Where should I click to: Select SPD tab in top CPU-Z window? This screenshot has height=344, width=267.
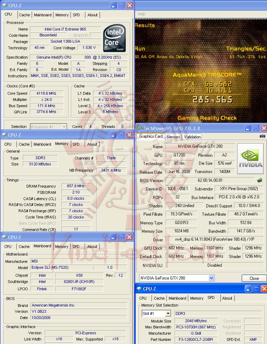[x=77, y=15]
